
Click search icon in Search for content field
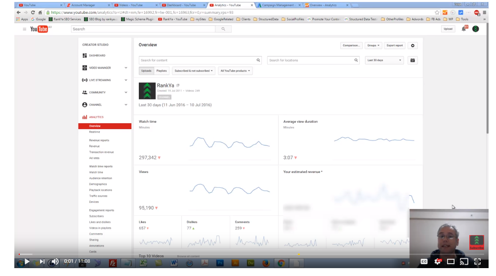pyautogui.click(x=258, y=60)
